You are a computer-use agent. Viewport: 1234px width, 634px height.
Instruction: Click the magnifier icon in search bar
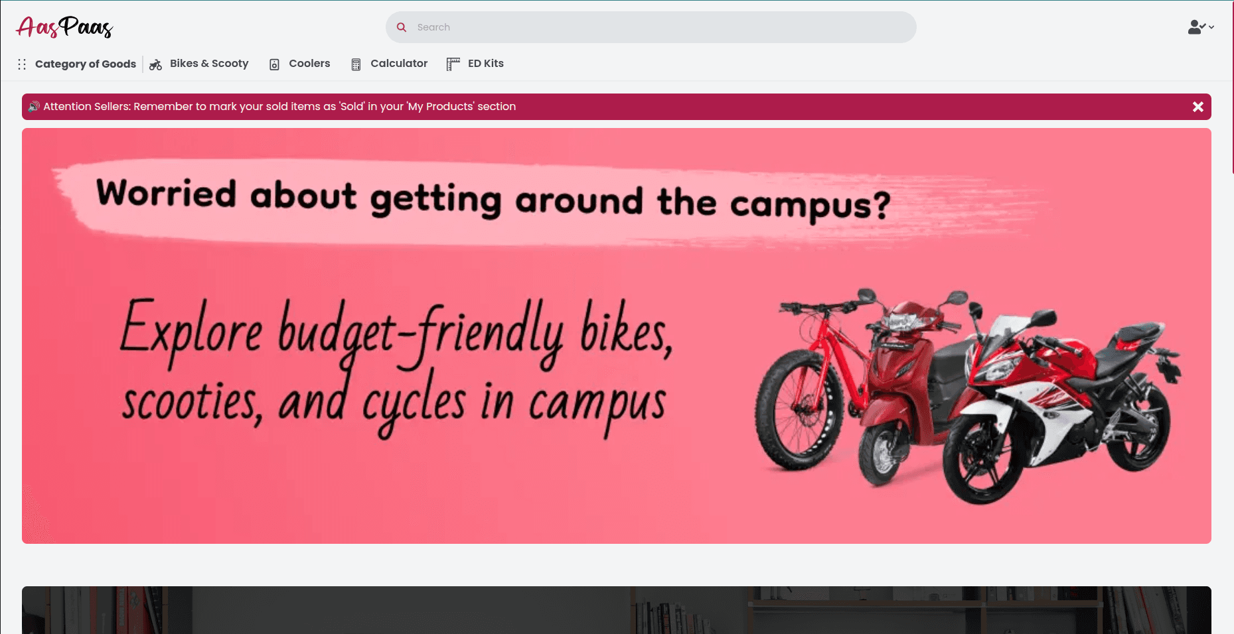402,27
